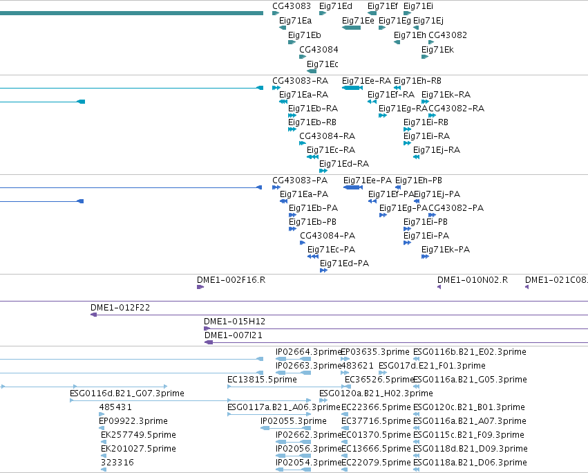Select the CG43082-PA protein label
The image size is (588, 473).
click(x=456, y=208)
